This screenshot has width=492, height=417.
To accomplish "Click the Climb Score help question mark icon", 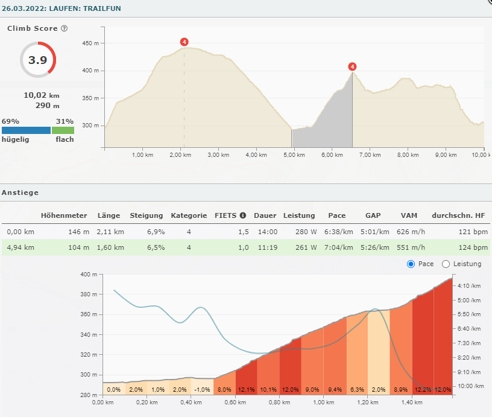I will point(65,28).
